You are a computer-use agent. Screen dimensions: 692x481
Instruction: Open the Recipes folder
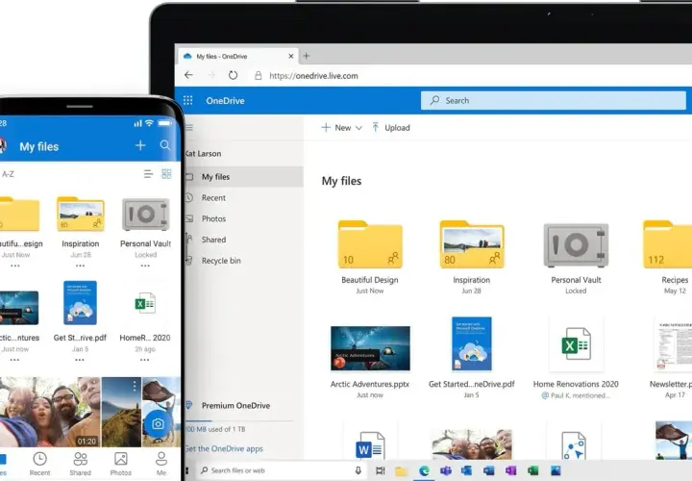[x=667, y=244]
